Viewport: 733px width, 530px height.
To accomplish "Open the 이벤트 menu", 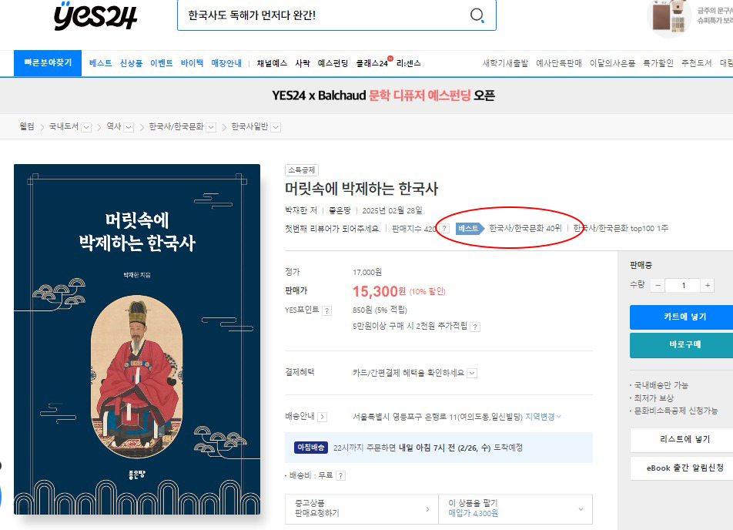I will (x=161, y=63).
